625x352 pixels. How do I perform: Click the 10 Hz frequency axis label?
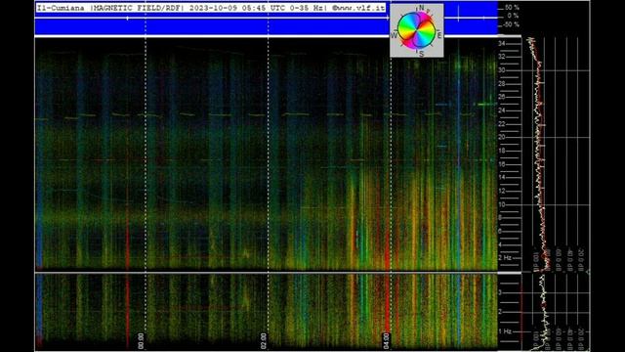point(501,204)
